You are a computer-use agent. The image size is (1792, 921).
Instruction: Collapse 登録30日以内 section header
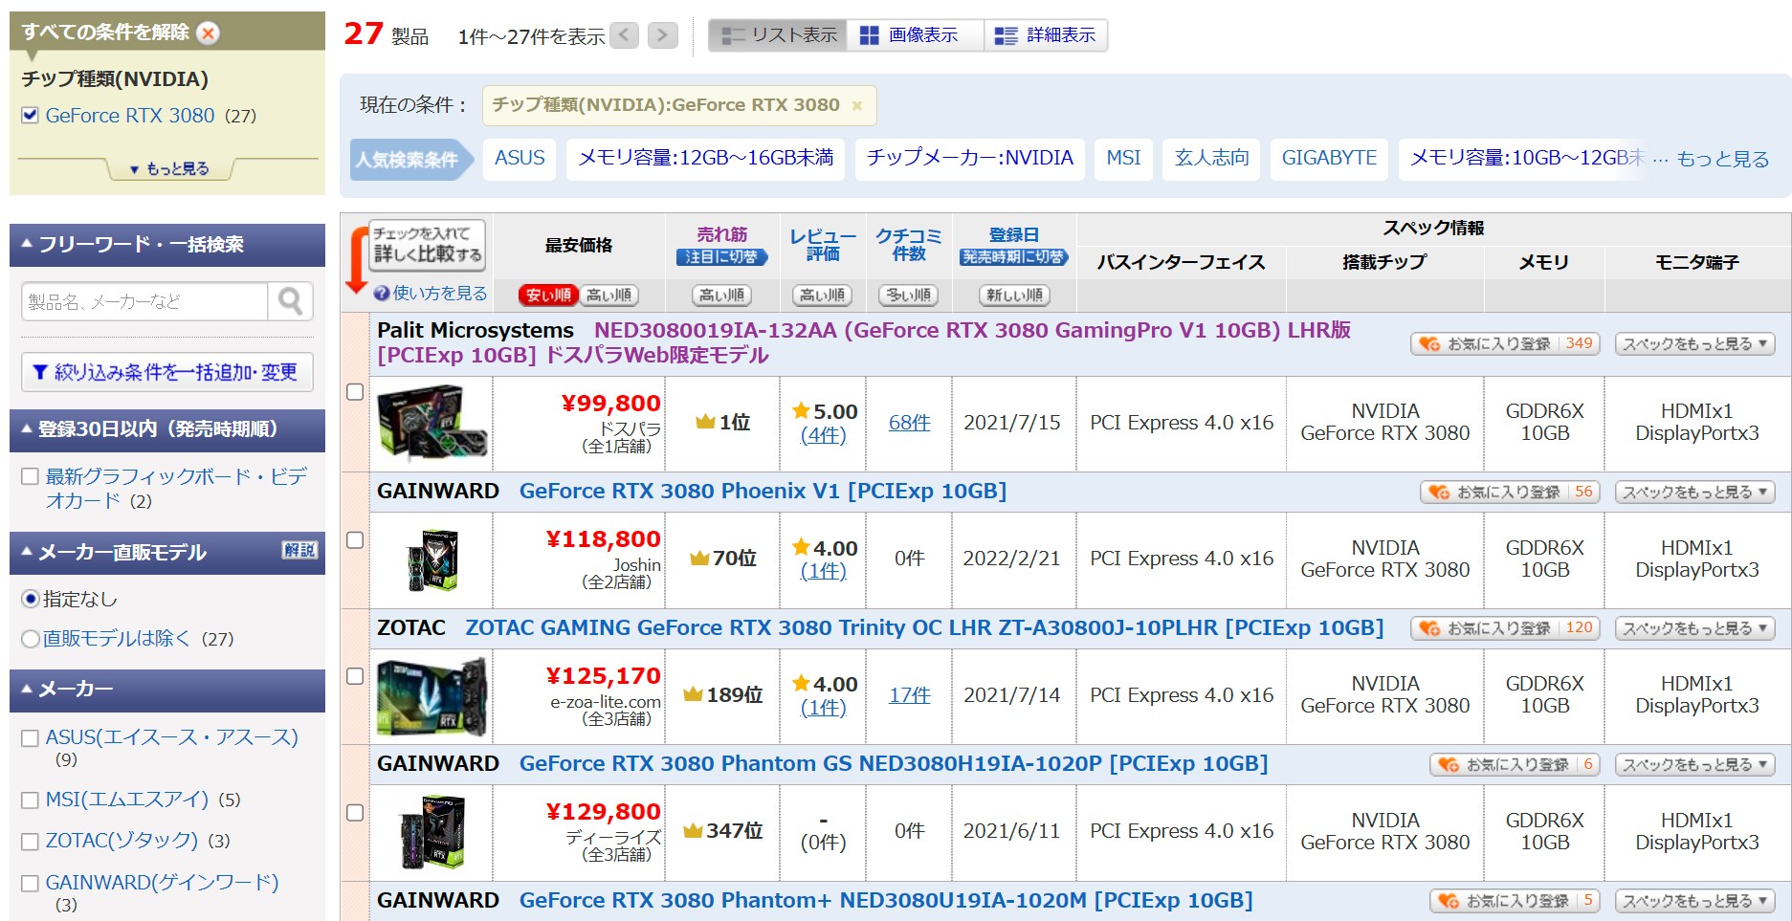(167, 429)
